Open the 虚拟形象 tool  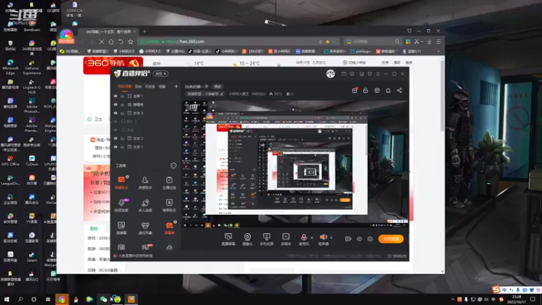click(x=145, y=228)
